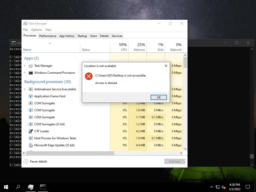Click the process list scroll-up arrow
This screenshot has height=192, width=256.
[185, 55]
